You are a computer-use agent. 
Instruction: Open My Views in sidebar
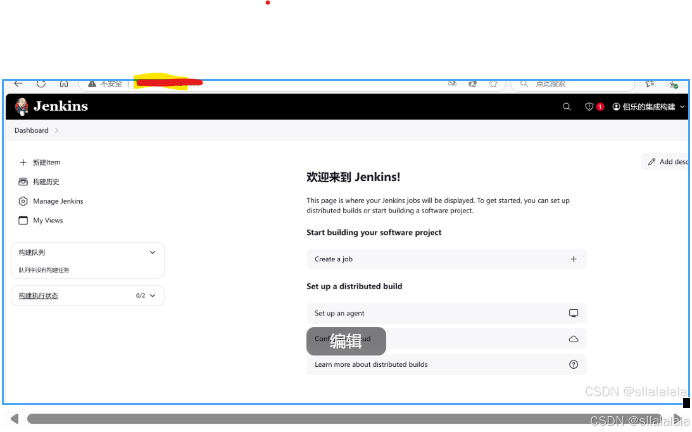coord(41,220)
